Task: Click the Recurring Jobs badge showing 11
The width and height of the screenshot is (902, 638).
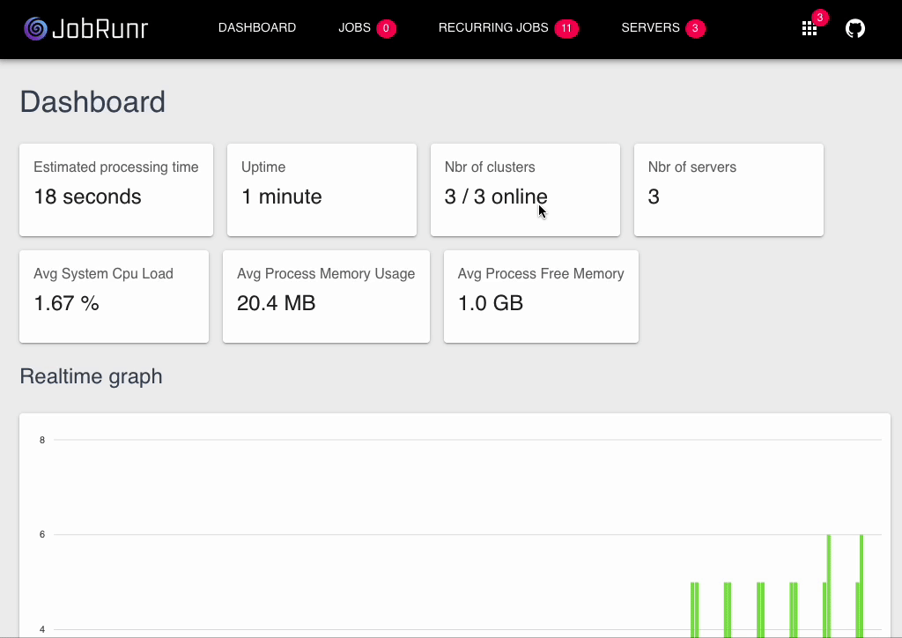Action: (566, 28)
